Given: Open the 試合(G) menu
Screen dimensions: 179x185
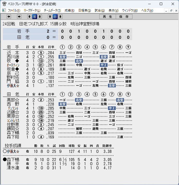Looking at the screenshot, I should click(100, 11).
